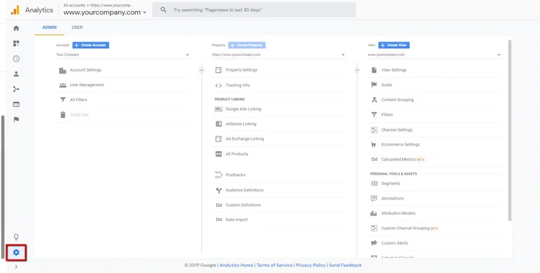Switch to the USER tab
This screenshot has height=273, width=540.
pos(77,27)
